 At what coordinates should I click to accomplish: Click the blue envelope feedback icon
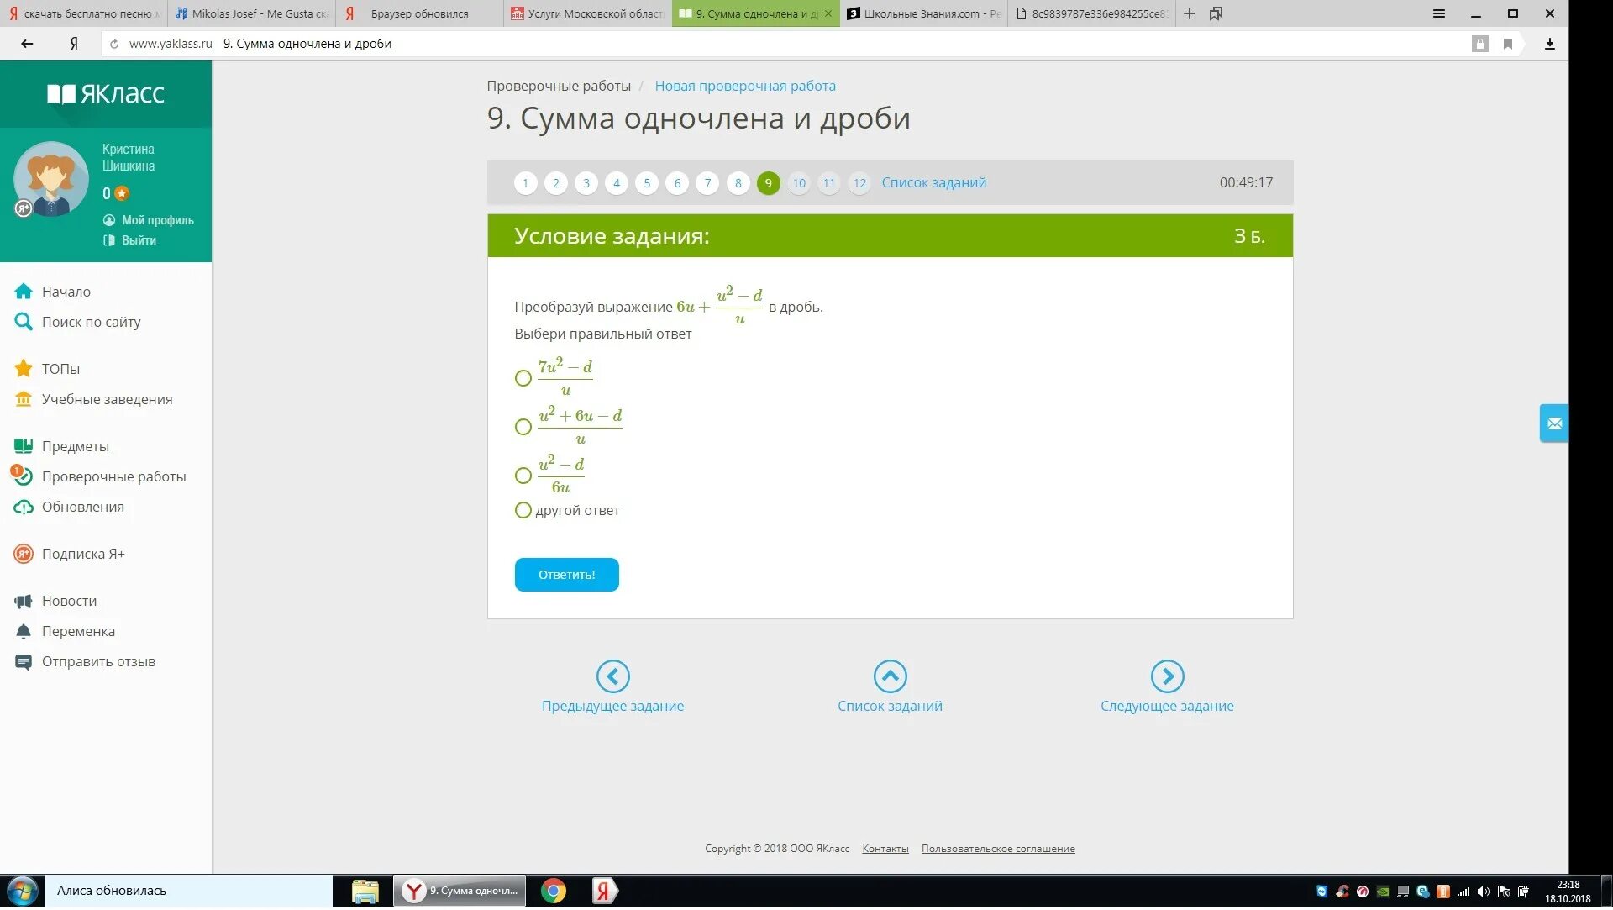tap(1553, 424)
